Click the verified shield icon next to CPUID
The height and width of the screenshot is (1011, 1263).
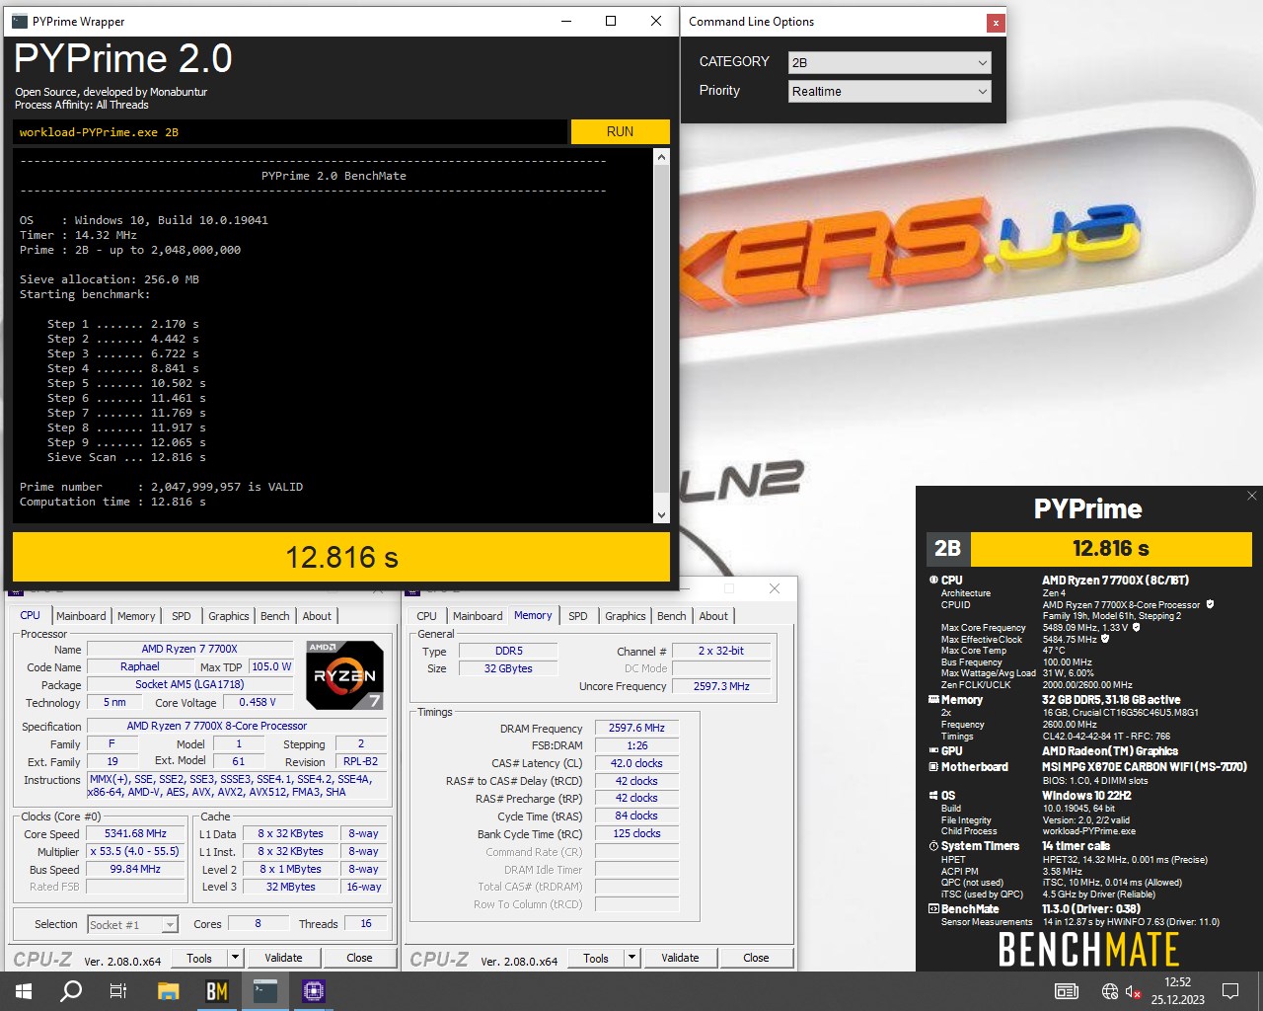tap(1210, 604)
